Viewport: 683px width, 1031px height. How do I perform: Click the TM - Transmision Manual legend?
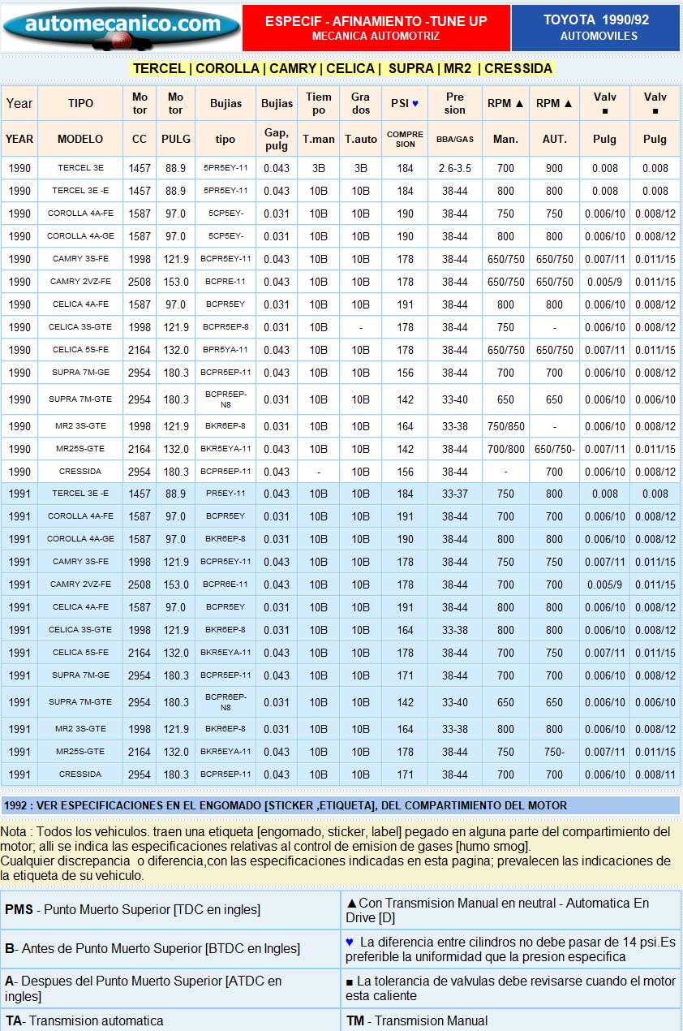(x=511, y=1020)
